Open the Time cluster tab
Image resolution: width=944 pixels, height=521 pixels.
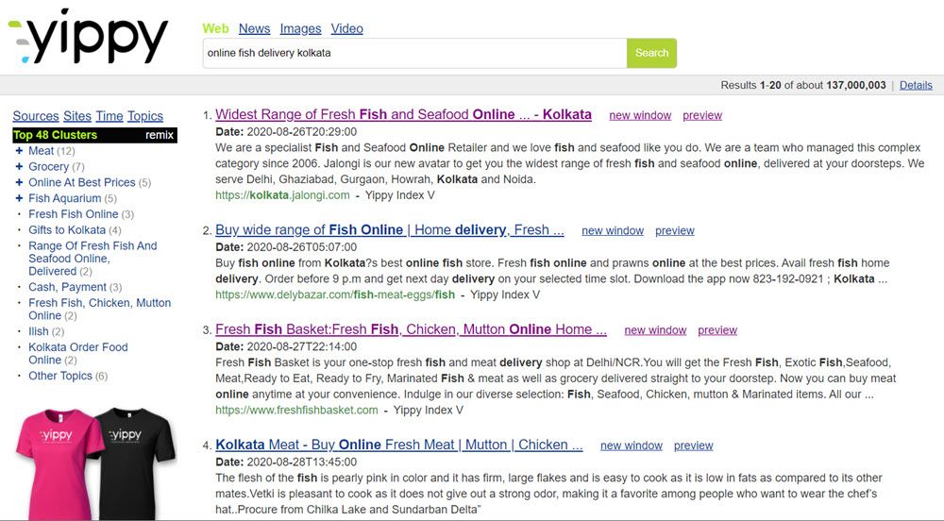click(x=109, y=116)
